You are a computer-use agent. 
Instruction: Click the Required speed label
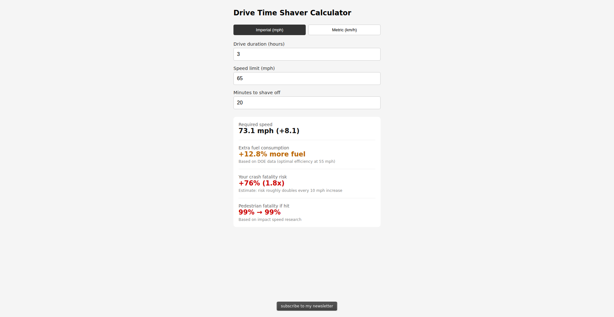coord(255,125)
